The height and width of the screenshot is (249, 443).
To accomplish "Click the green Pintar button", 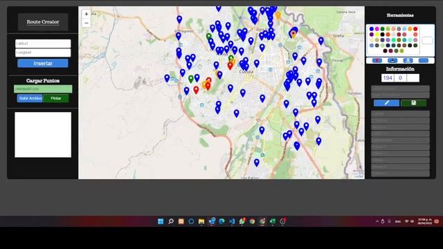I will (x=56, y=98).
